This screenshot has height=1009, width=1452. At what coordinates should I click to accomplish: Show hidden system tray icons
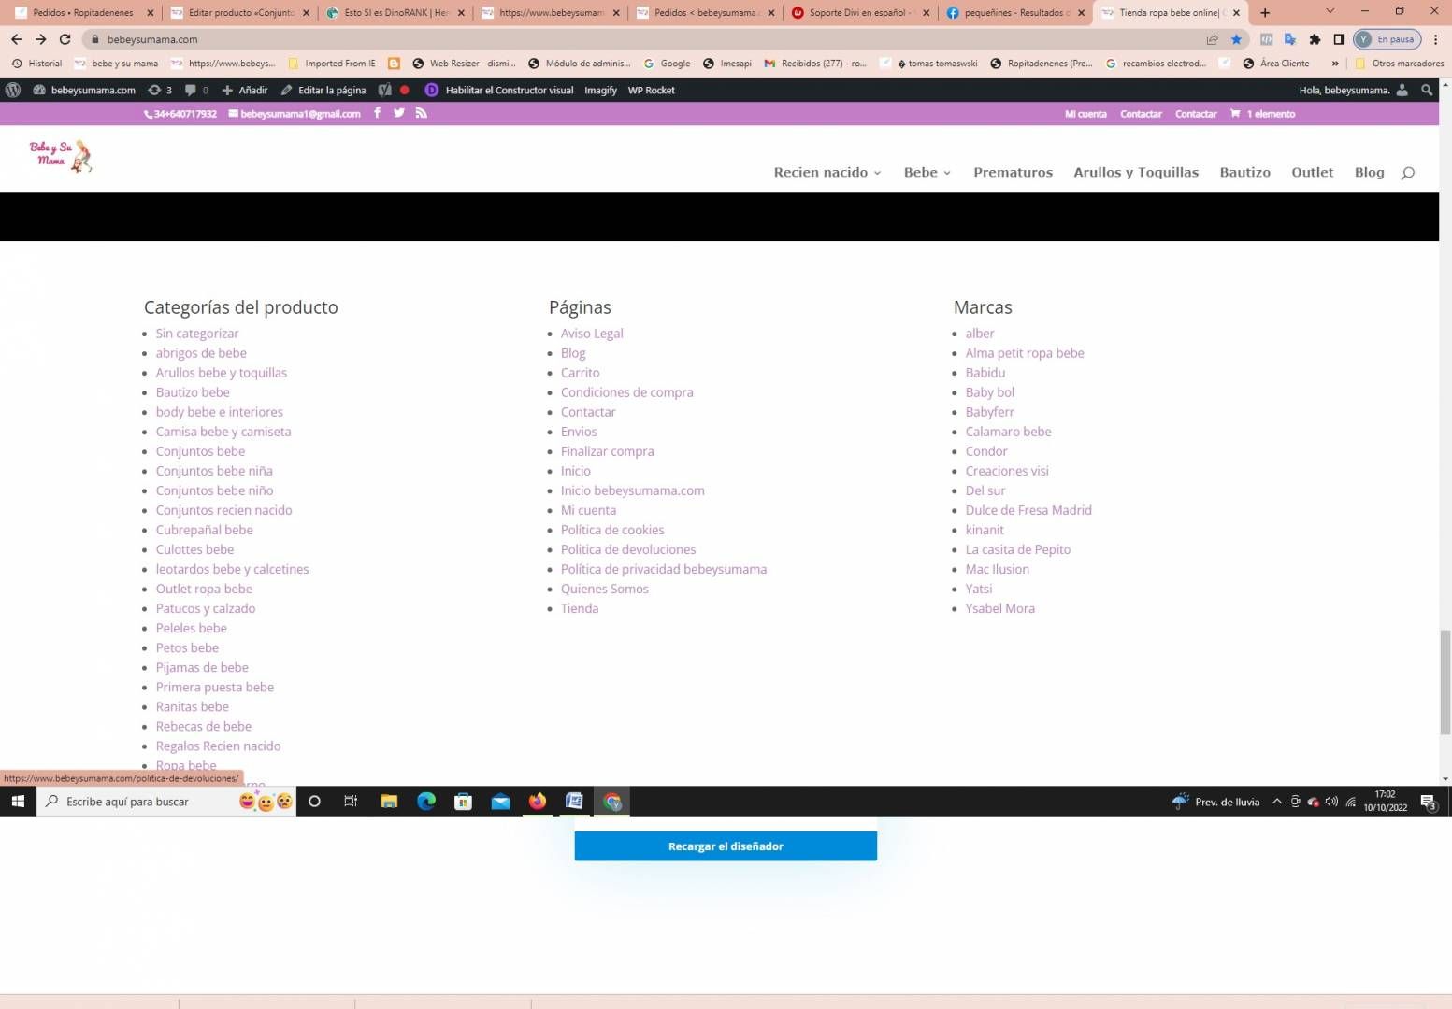click(1276, 802)
